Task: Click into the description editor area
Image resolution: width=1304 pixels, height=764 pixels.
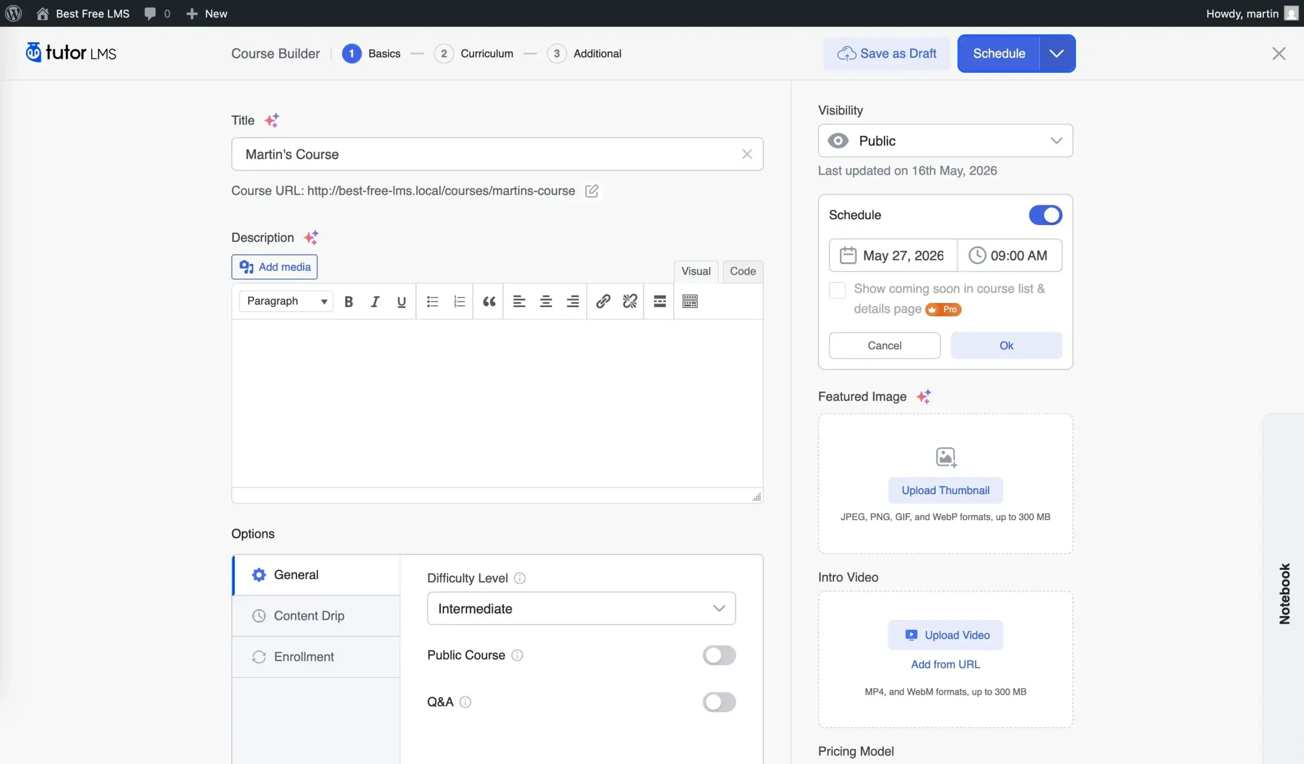Action: tap(497, 403)
